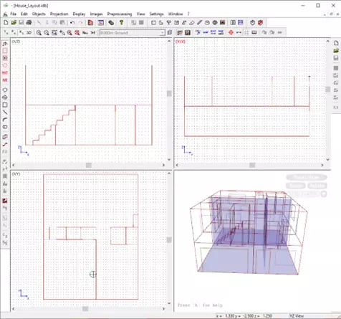Choose the line drawing tool in left sidebar

click(x=5, y=113)
